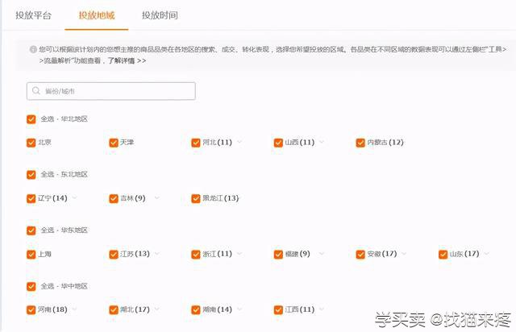Expand the 江西(11) city list arrow
Screen dimensions: 516x332
[322, 309]
